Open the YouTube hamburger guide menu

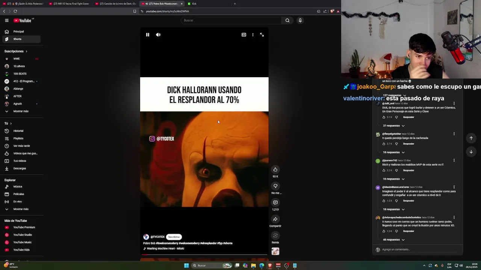point(7,21)
